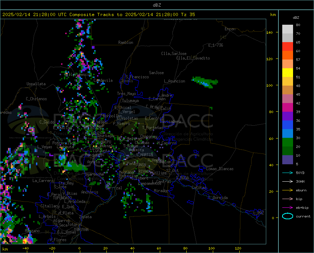The height and width of the screenshot is (253, 314).
Task: Click the 'RIVAD' map label
Action: [144, 172]
